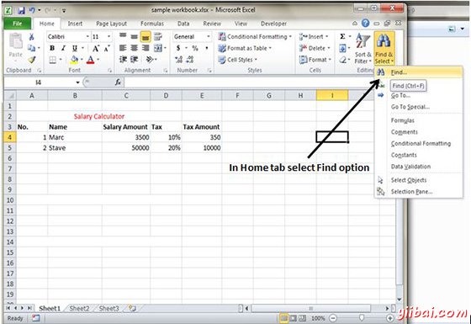
Task: Click the Fill down icon in Editing
Action: [343, 48]
